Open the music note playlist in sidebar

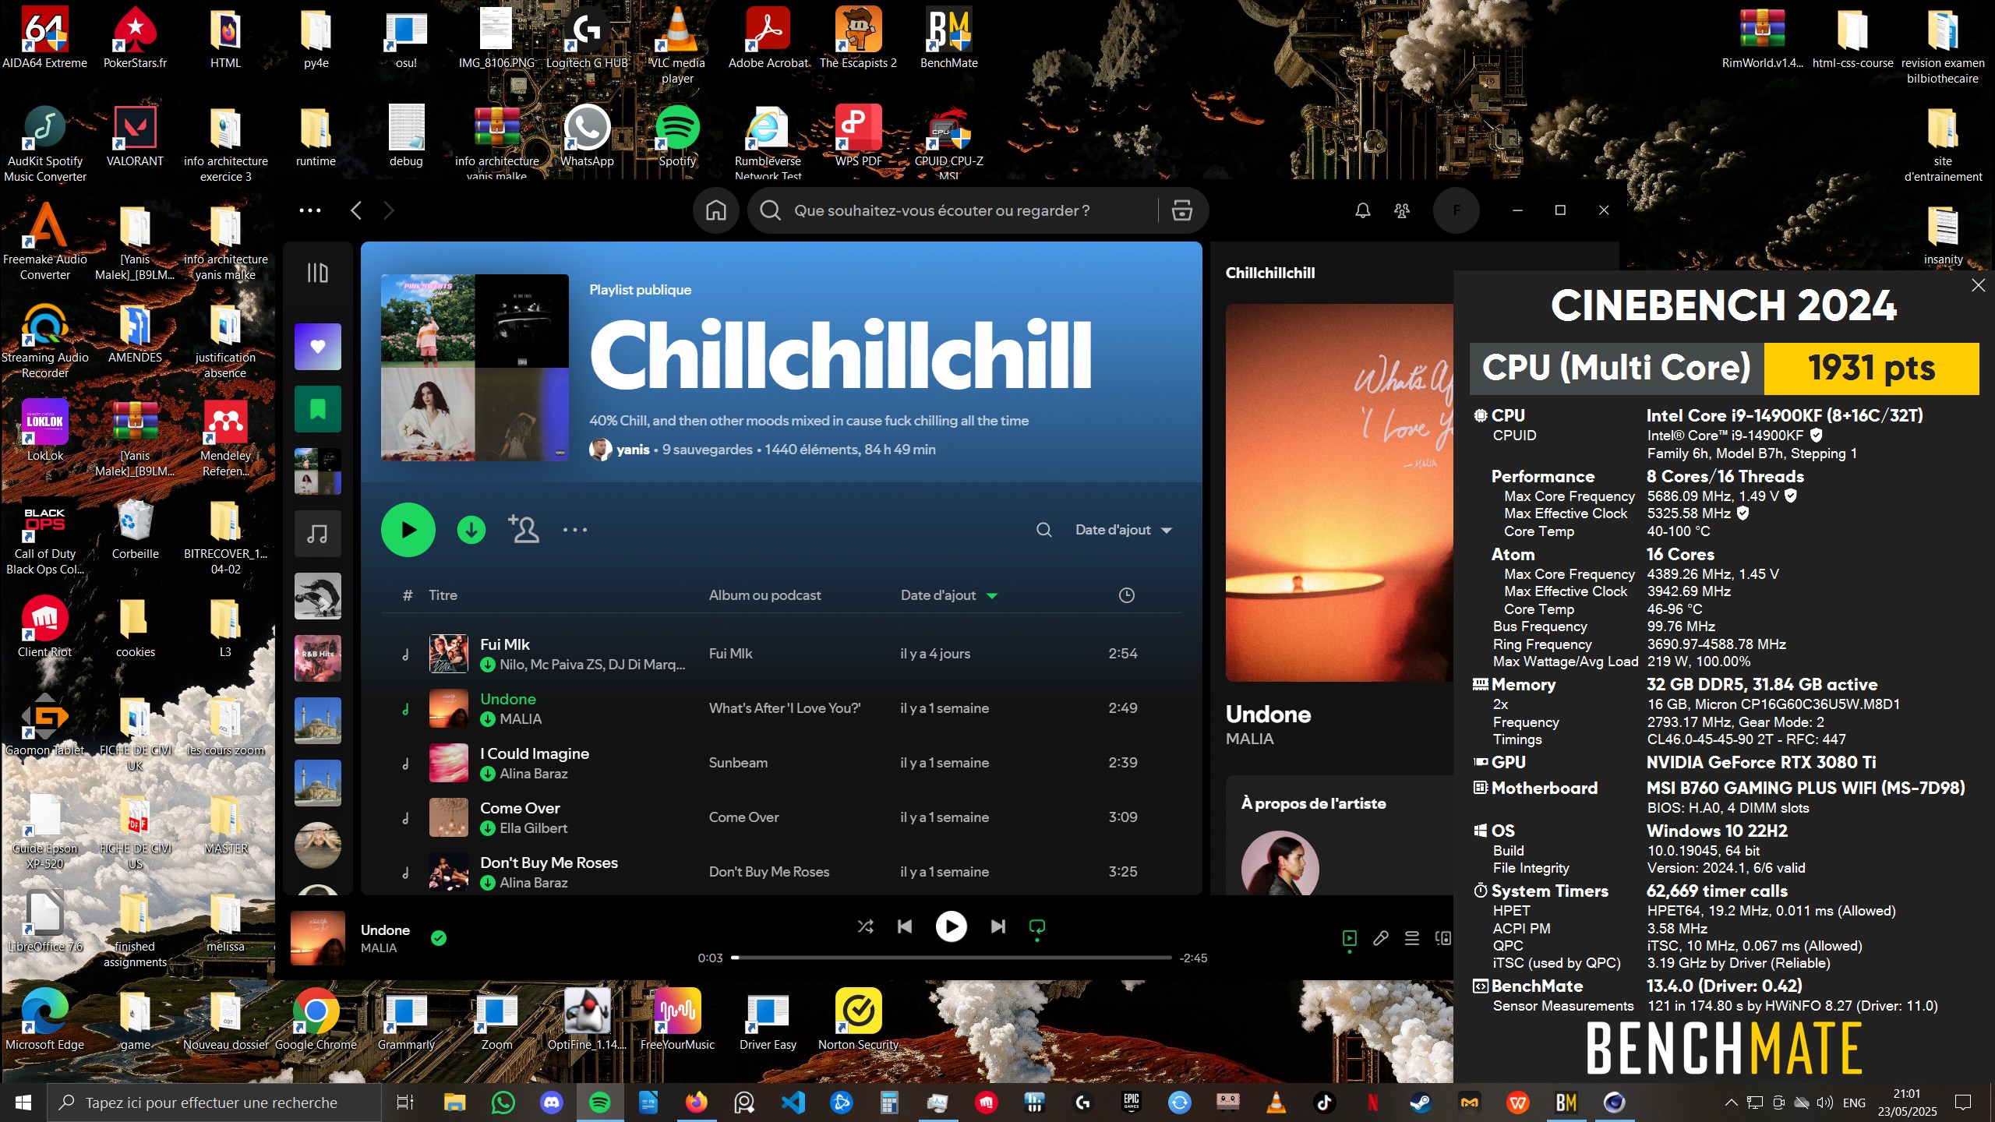317,534
